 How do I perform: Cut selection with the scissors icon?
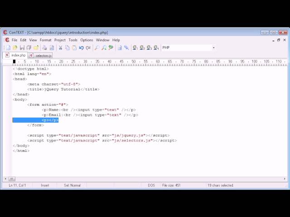tap(60, 48)
